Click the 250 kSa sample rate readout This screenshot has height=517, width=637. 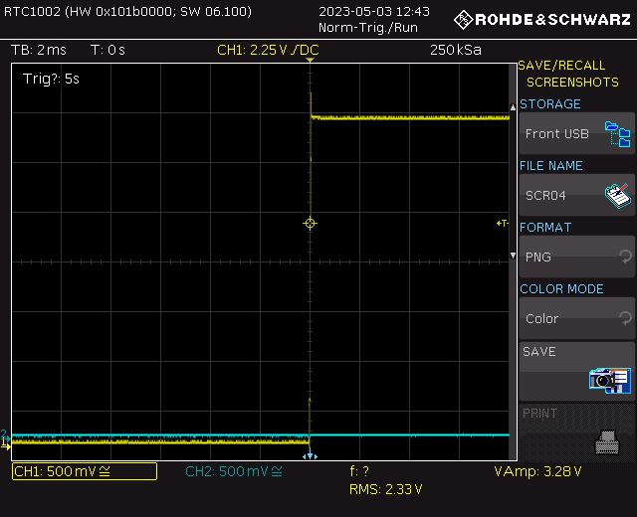456,50
